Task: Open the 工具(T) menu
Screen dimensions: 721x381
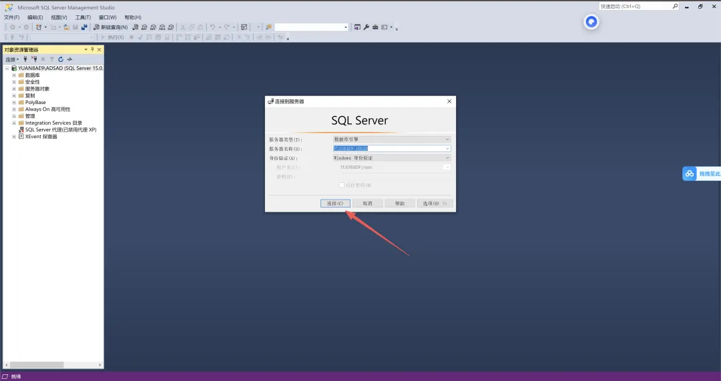Action: tap(83, 17)
